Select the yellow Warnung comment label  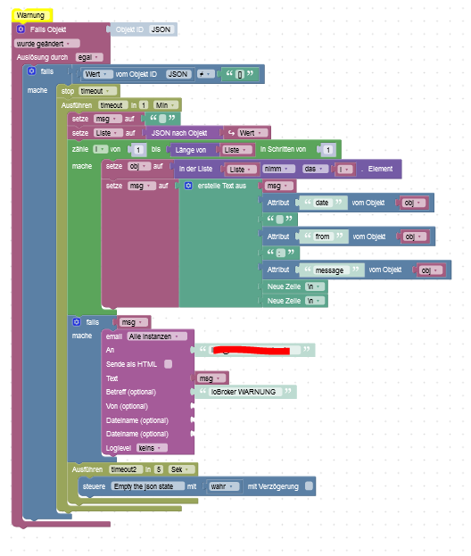click(x=32, y=15)
